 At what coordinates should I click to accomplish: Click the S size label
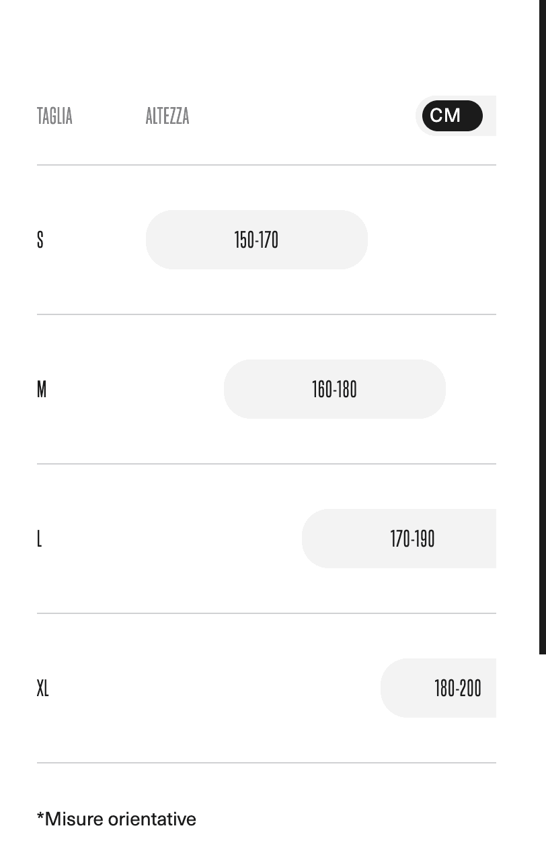click(x=40, y=240)
